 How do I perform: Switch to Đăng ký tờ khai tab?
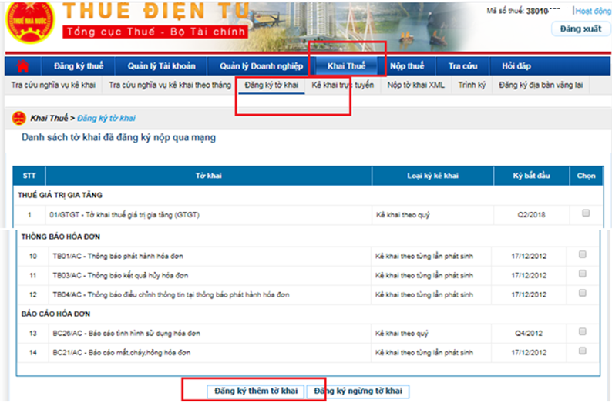coord(271,85)
